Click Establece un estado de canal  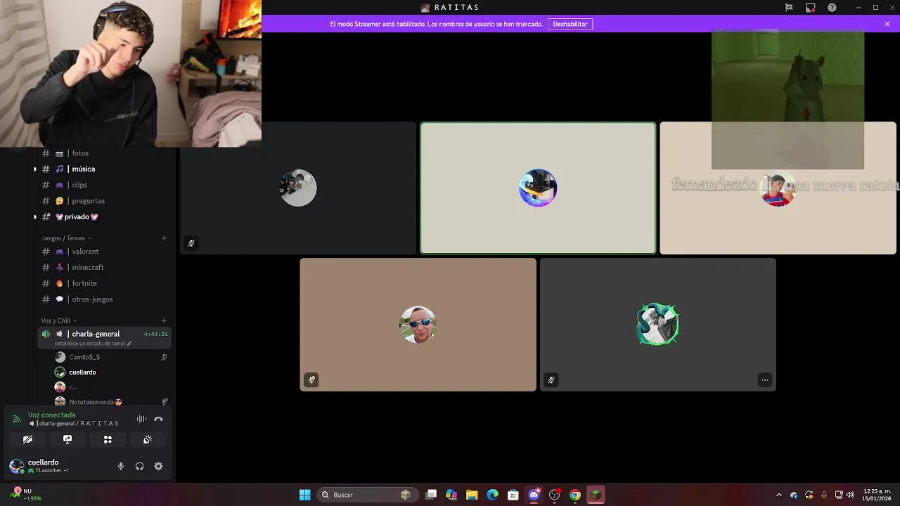pos(93,344)
